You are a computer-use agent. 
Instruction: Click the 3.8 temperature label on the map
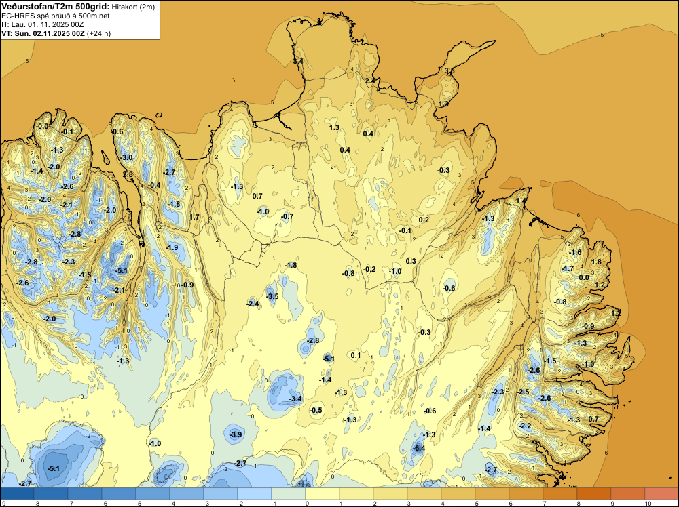[449, 70]
